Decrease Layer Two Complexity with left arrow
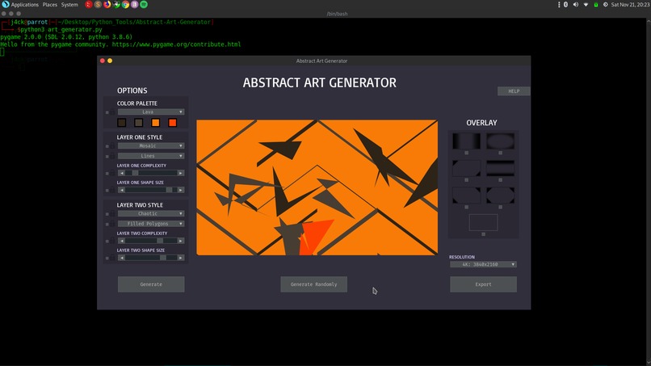The image size is (651, 366). tap(122, 241)
